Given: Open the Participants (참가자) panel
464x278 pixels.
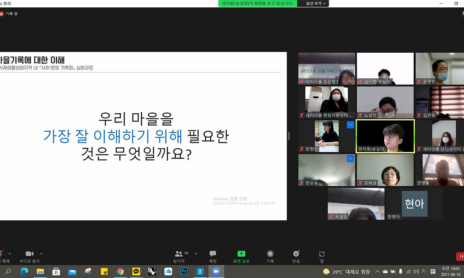Looking at the screenshot, I should point(179,256).
